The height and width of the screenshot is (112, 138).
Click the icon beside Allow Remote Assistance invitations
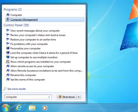point(8,71)
